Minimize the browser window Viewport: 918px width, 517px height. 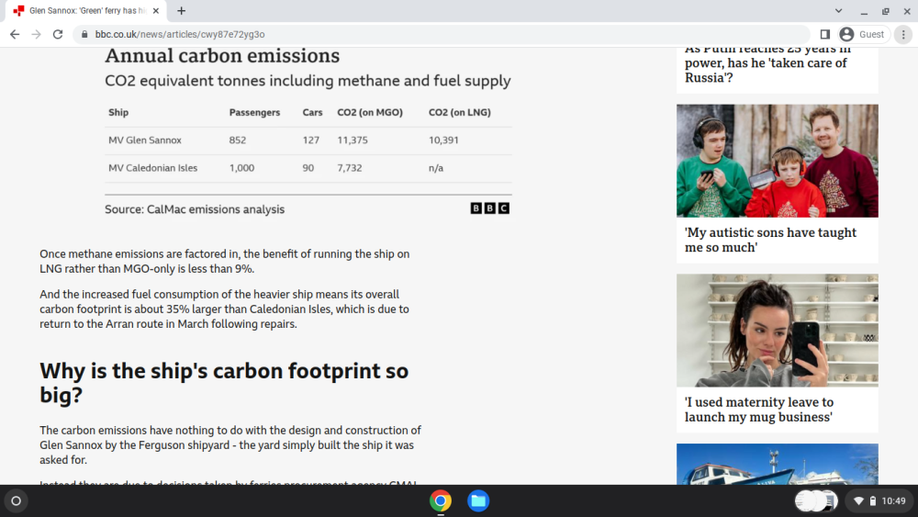pyautogui.click(x=864, y=10)
